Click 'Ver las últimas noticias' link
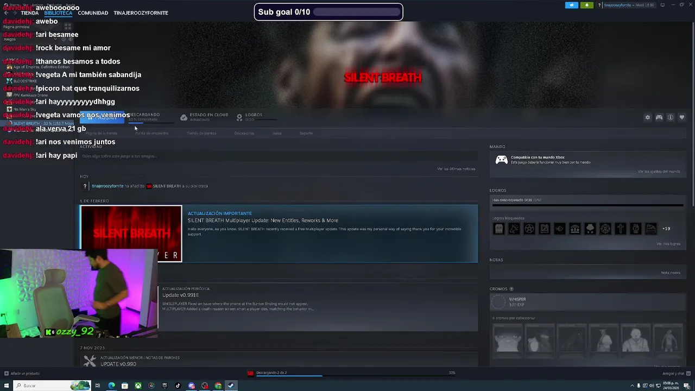 pyautogui.click(x=456, y=169)
